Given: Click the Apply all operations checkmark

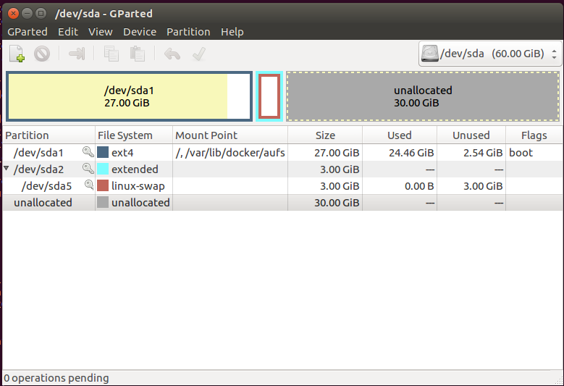Looking at the screenshot, I should pos(199,54).
